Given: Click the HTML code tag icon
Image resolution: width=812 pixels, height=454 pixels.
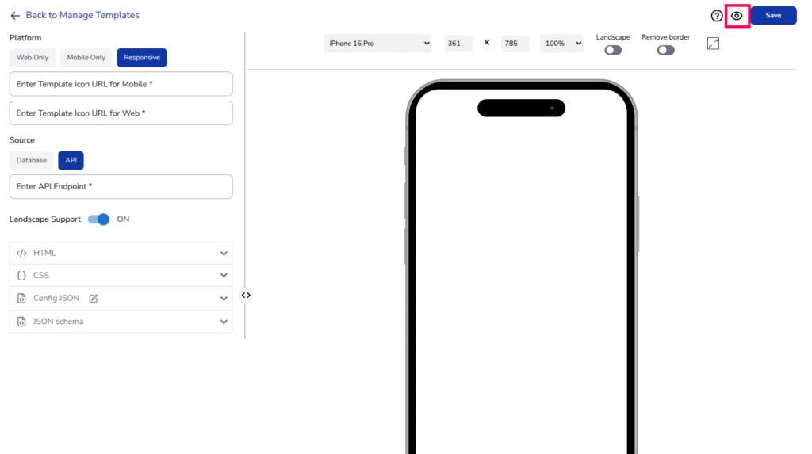Looking at the screenshot, I should click(21, 253).
